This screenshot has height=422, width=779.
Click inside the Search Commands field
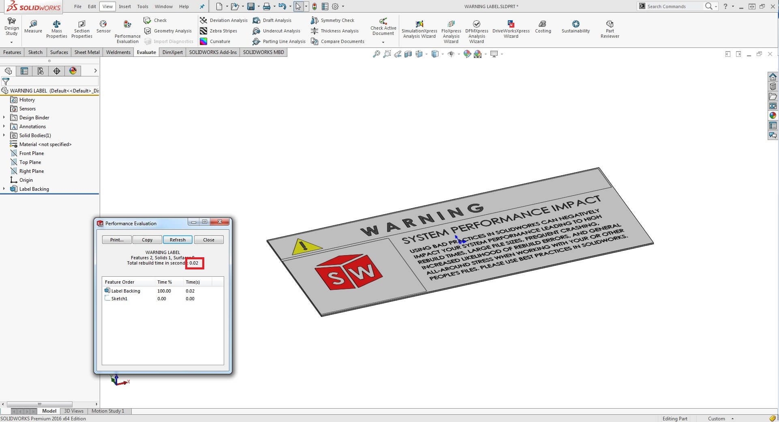pyautogui.click(x=673, y=6)
